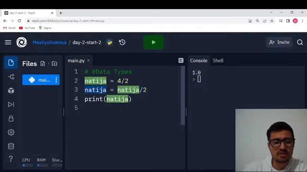Click the day-2-start-2 project name
307x172 pixels.
point(87,43)
